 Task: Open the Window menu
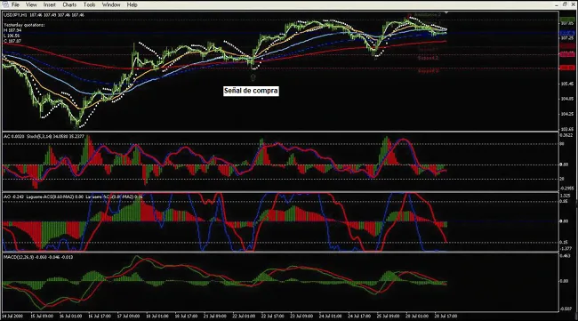[x=111, y=4]
